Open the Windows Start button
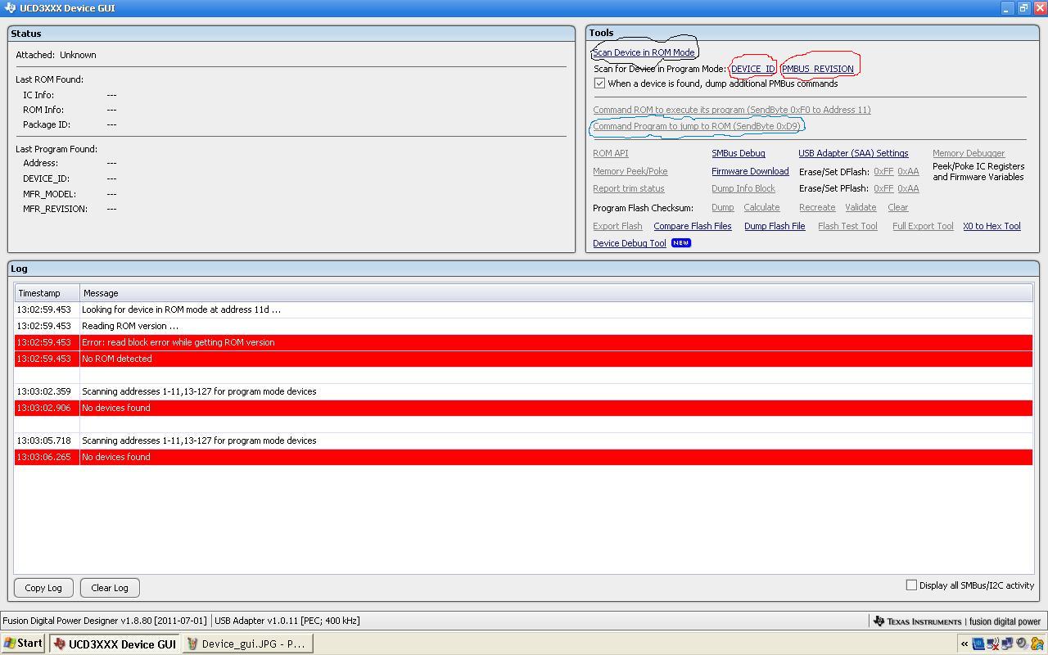 click(23, 644)
